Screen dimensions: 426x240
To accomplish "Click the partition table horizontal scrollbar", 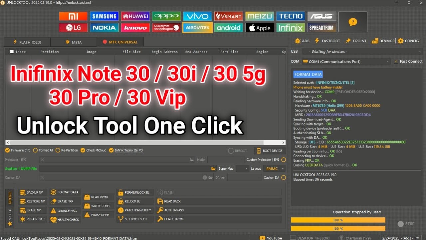I will pyautogui.click(x=145, y=143).
